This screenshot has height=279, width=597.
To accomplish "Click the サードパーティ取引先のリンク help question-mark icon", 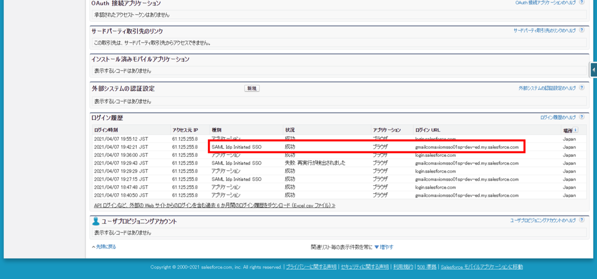I will 582,30.
